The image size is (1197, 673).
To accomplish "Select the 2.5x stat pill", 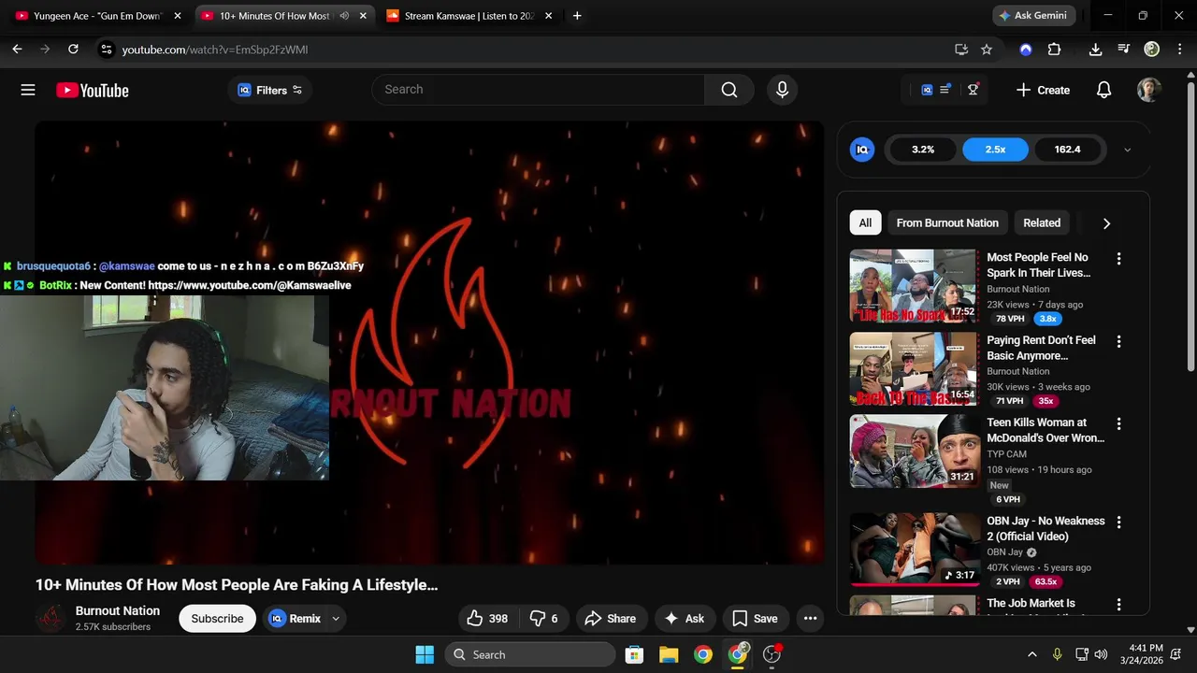I will click(995, 150).
